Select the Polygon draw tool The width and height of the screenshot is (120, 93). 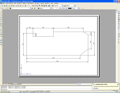coord(1,18)
